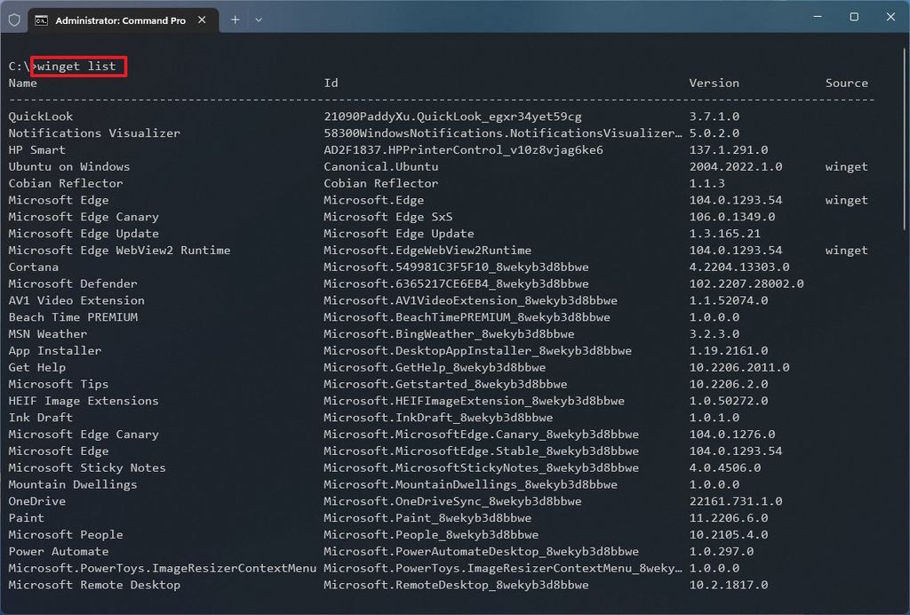Click the Version column header
910x615 pixels.
click(714, 83)
